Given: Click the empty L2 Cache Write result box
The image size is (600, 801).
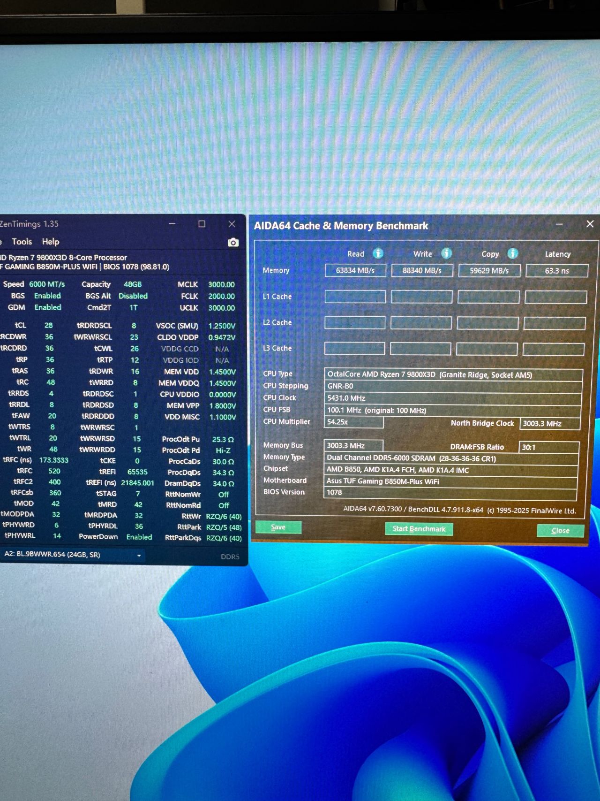Looking at the screenshot, I should point(421,323).
